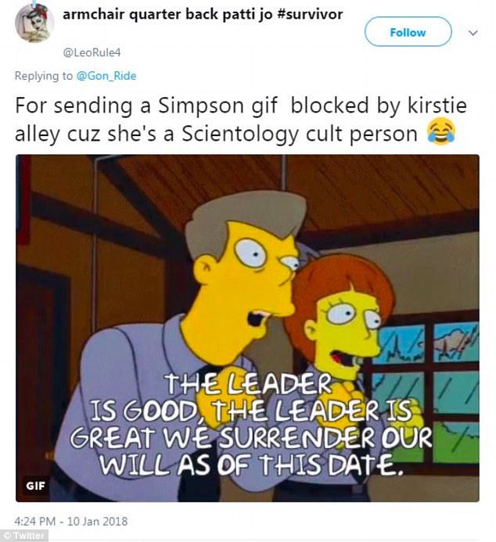
Task: Click the Follow button
Action: point(408,32)
